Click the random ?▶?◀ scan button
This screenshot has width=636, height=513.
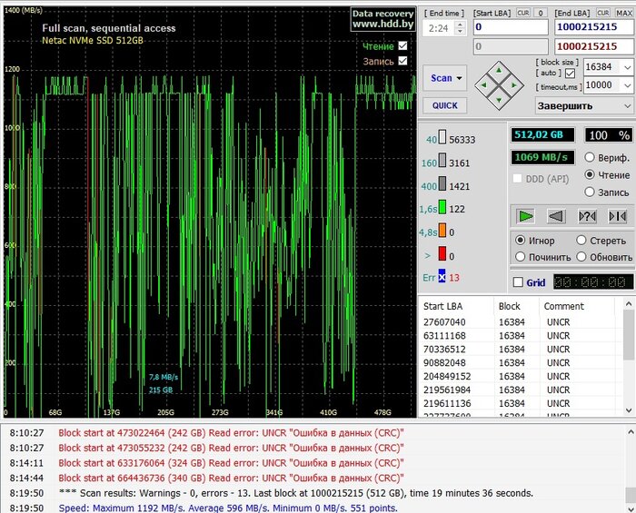[x=587, y=216]
